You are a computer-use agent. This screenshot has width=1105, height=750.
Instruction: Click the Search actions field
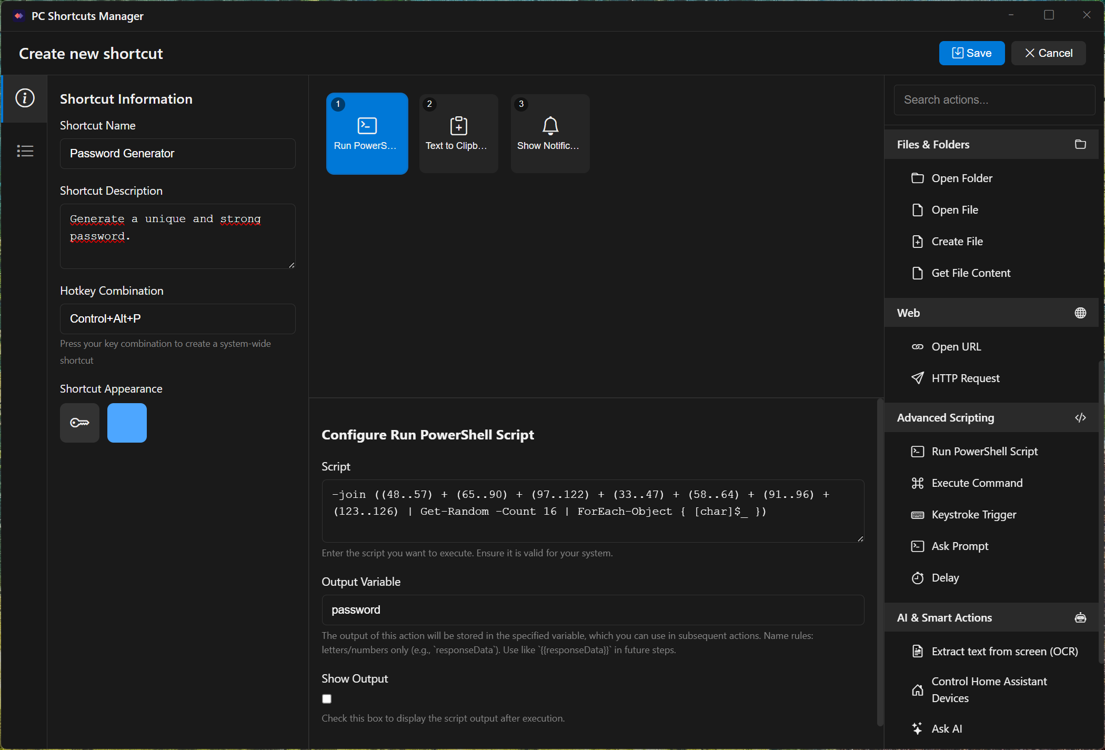tap(994, 100)
